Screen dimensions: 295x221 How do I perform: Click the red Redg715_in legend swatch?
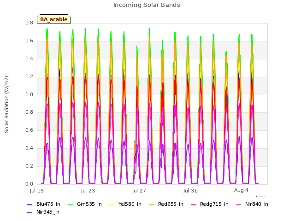tap(194, 204)
